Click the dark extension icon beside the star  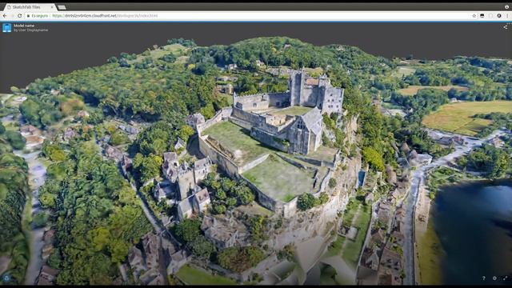pos(482,16)
